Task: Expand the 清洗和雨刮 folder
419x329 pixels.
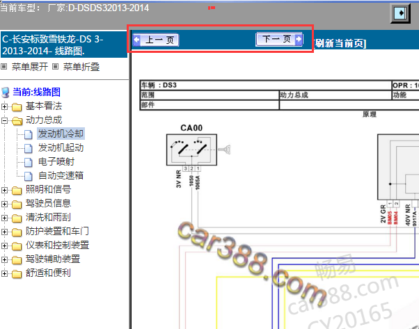Action: 4,218
